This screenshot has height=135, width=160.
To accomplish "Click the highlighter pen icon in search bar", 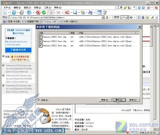I will 152,18.
